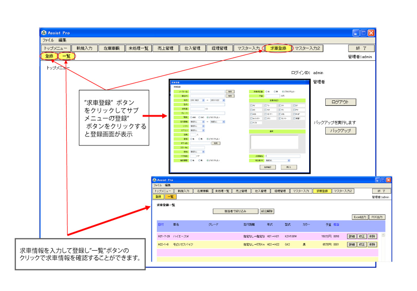Open ファイル menu in the upper main window

coord(48,40)
